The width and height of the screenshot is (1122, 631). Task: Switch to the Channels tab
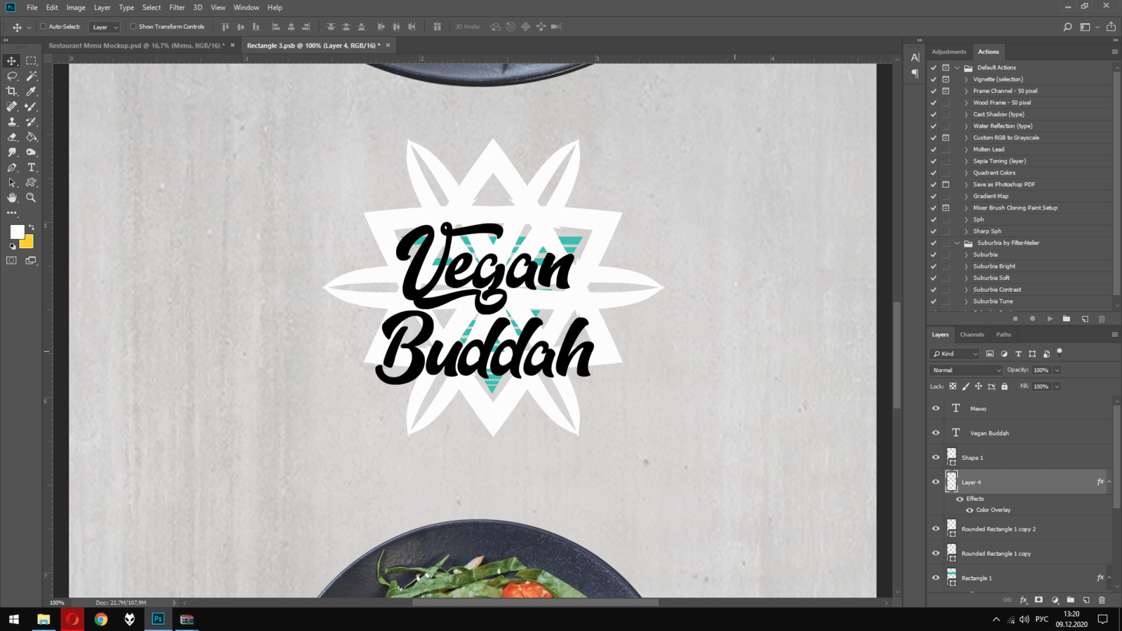pos(972,334)
